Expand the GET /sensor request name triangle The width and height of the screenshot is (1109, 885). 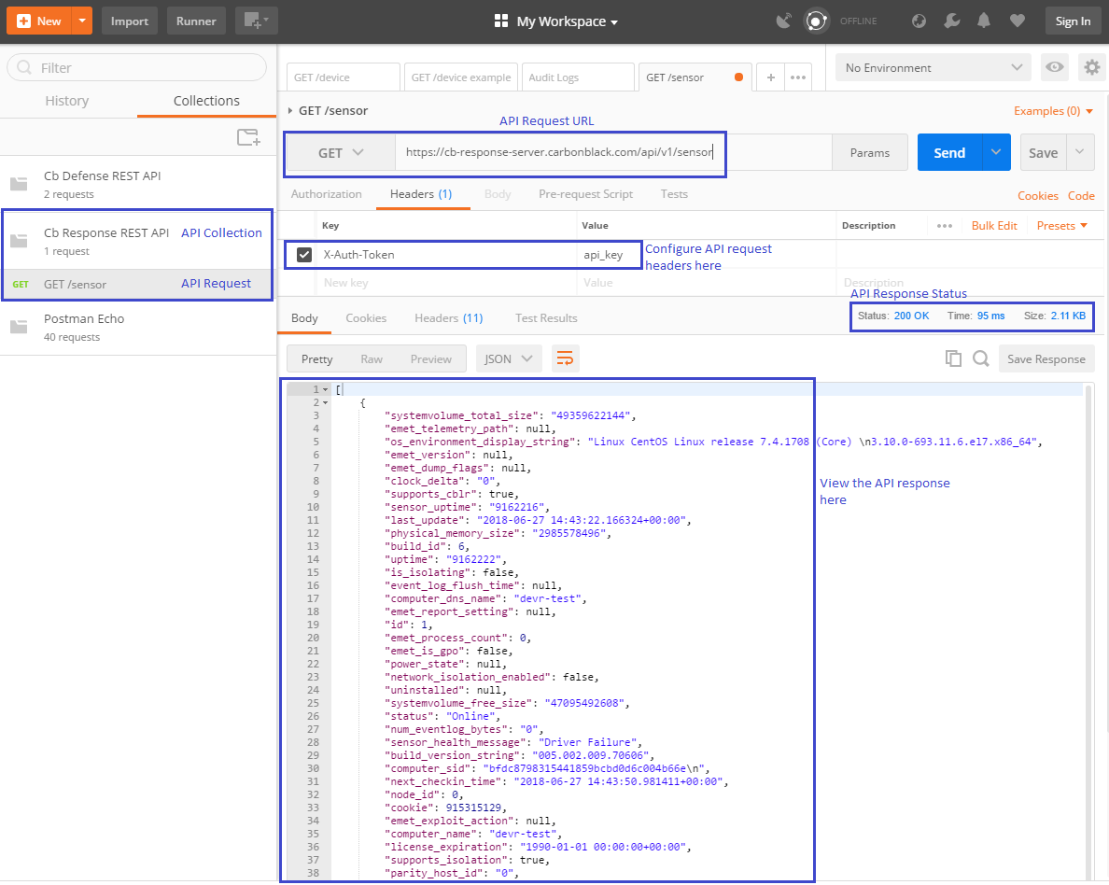click(x=290, y=110)
